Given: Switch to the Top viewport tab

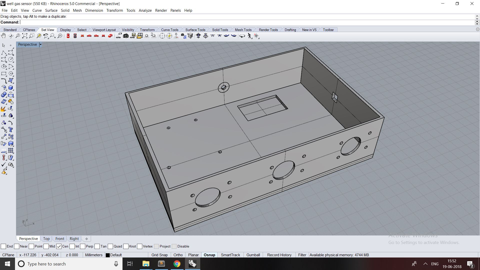Looking at the screenshot, I should click(46, 238).
